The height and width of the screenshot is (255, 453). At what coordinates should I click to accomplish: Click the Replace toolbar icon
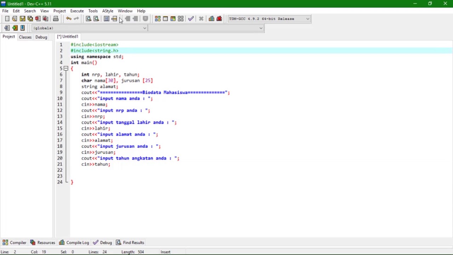click(96, 19)
